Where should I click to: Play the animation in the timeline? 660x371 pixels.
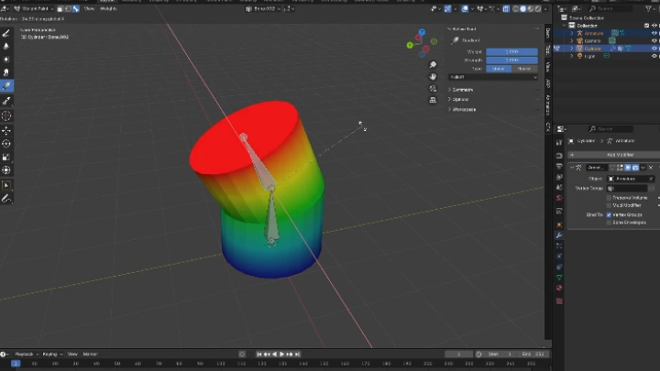pyautogui.click(x=282, y=355)
